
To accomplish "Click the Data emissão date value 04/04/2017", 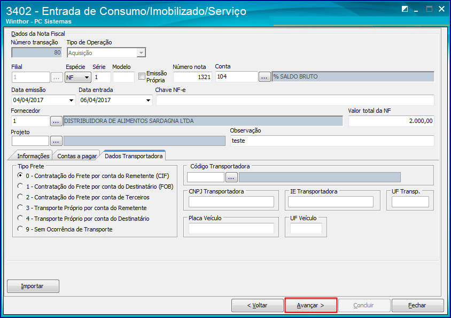I will [28, 100].
